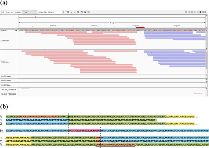The image size is (209, 148).
Task: Select the SRR955782.bam track name
Action: pyautogui.click(x=6, y=85)
